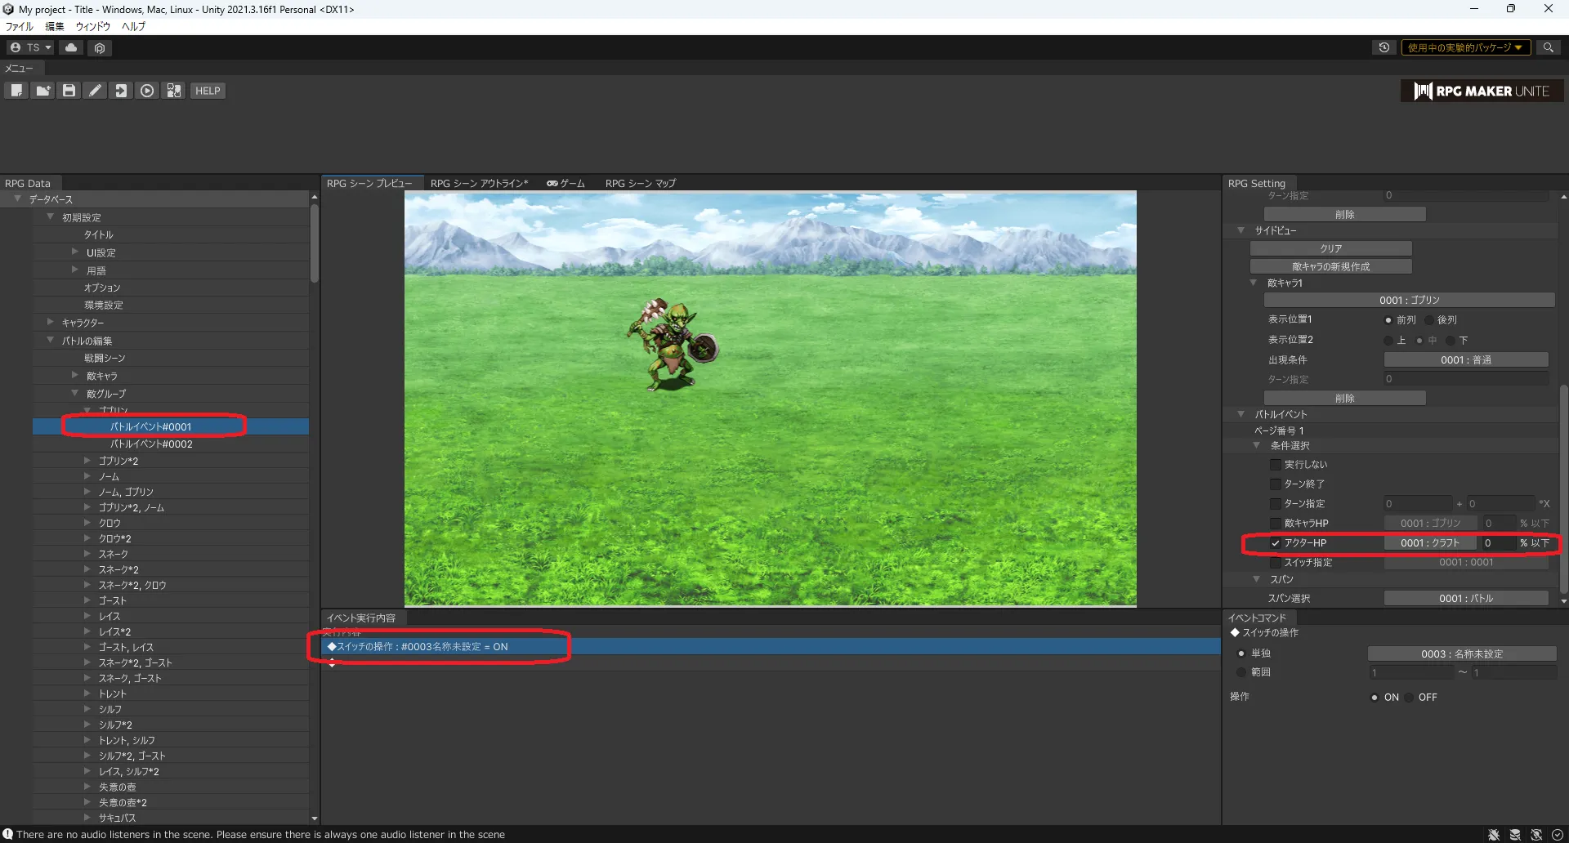The image size is (1569, 843).
Task: Choose the 単独 radio option
Action: (x=1241, y=653)
